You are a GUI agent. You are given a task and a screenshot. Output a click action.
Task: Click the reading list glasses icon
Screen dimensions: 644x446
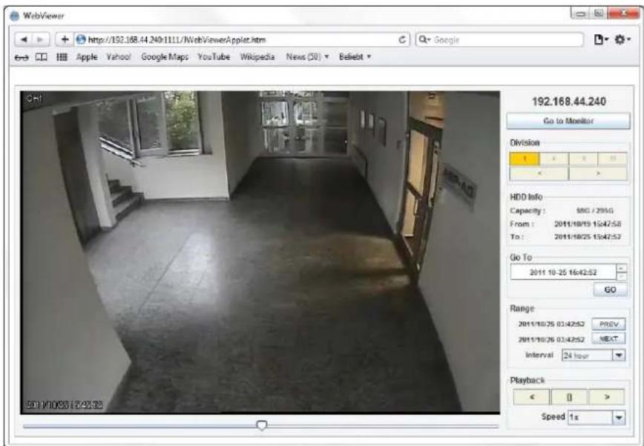coord(22,57)
